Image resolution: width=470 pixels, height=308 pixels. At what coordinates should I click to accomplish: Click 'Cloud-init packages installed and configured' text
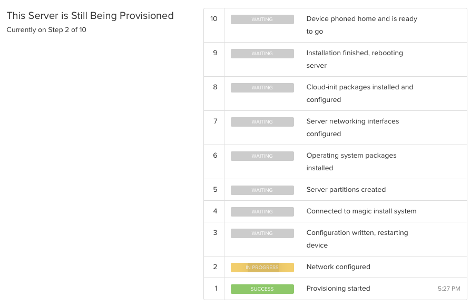click(x=360, y=94)
